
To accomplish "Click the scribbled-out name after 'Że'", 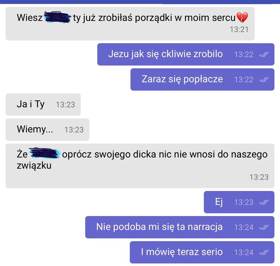I will [45, 153].
